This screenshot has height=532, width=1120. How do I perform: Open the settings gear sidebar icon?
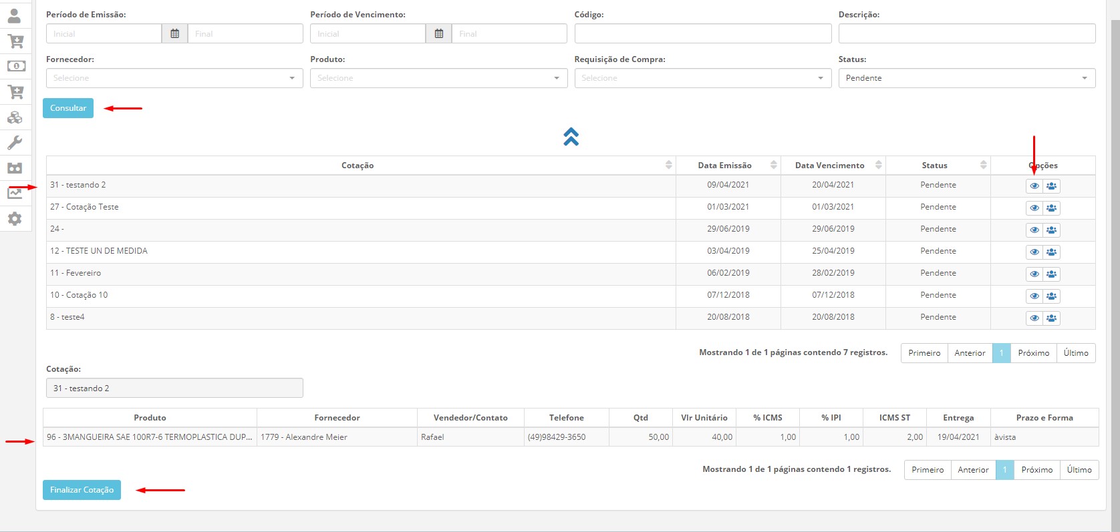(x=15, y=218)
